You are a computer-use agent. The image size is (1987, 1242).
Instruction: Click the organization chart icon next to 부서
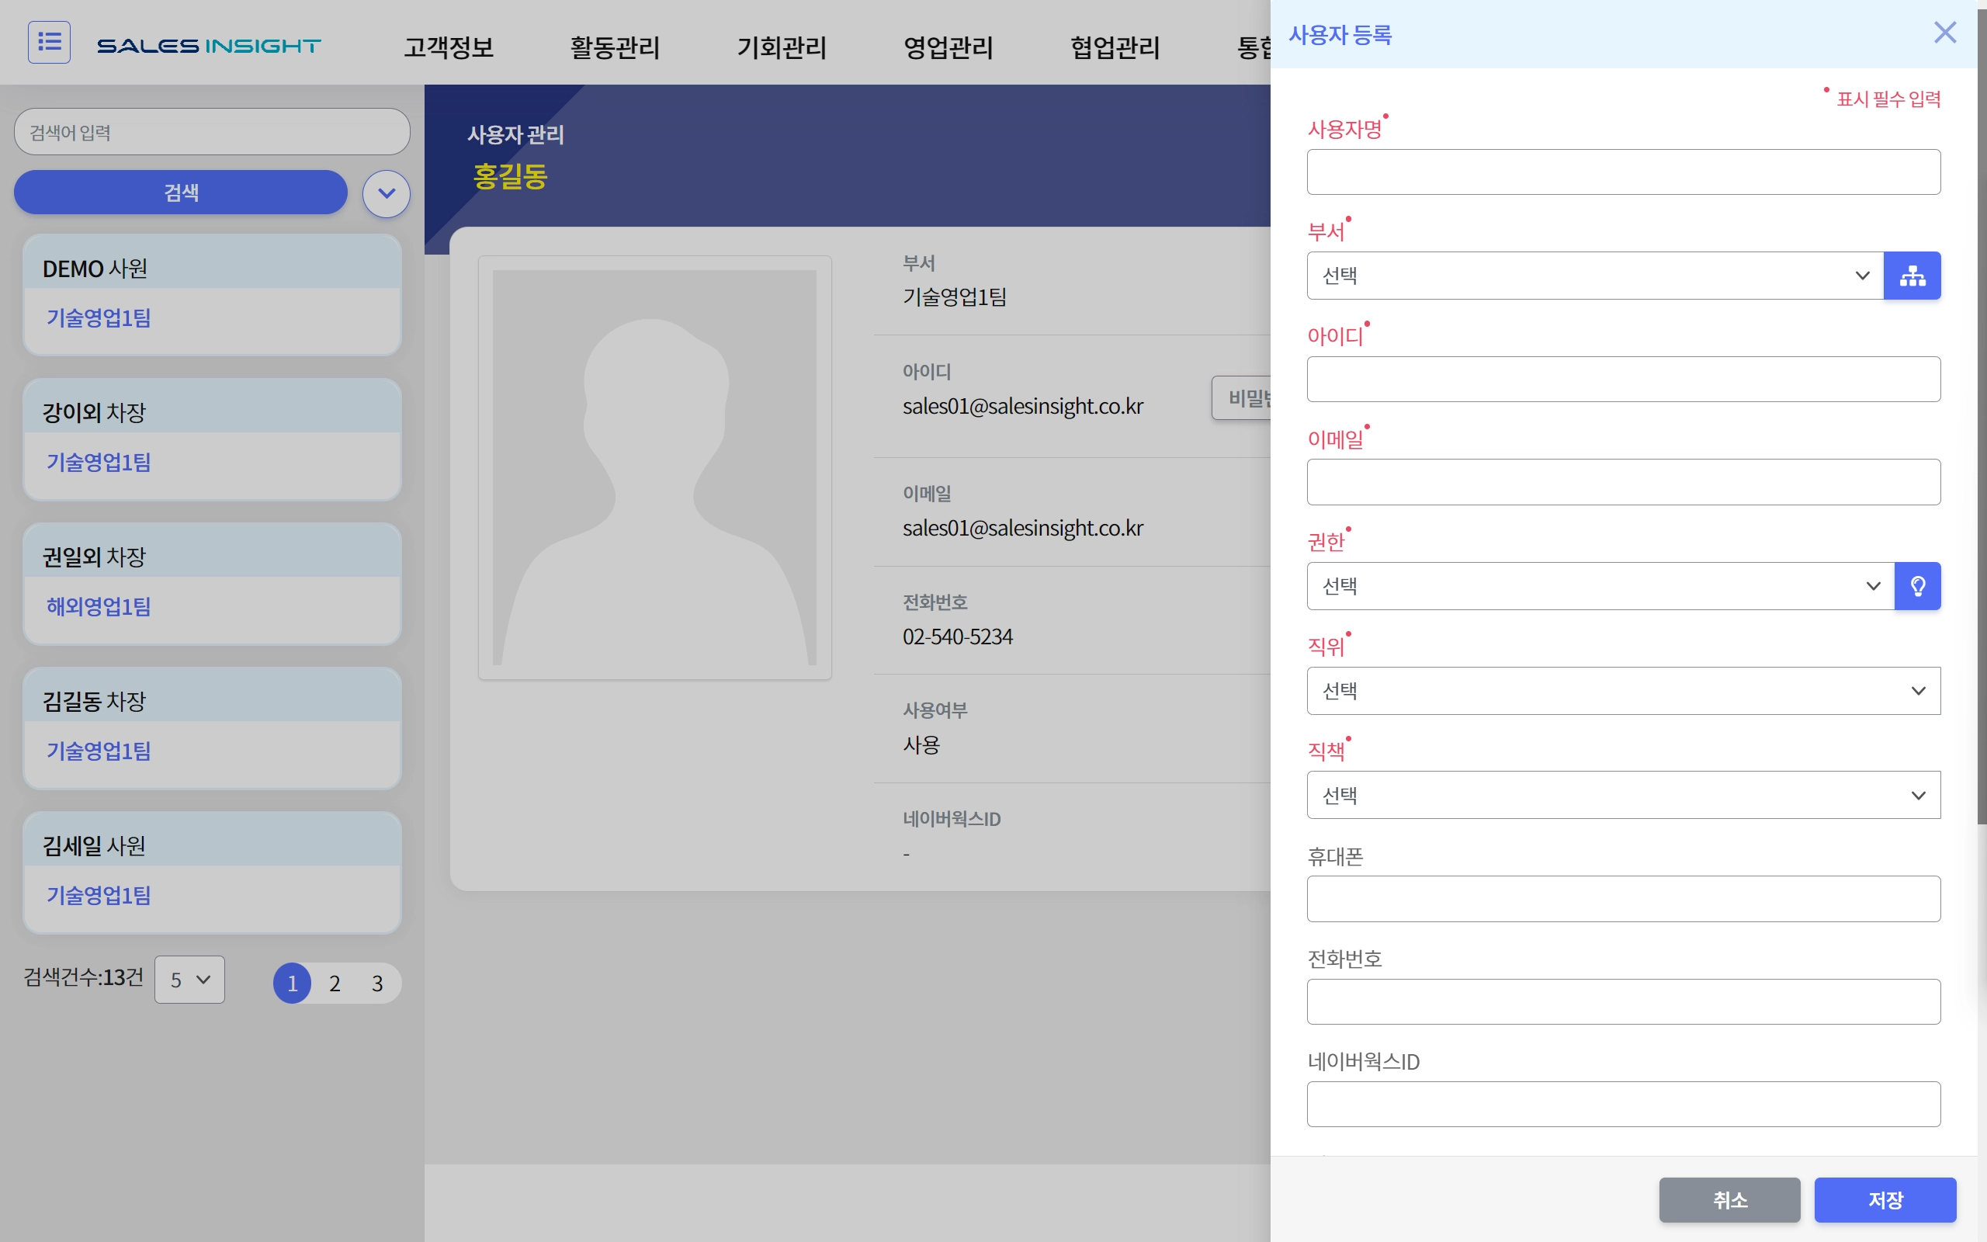click(x=1912, y=276)
